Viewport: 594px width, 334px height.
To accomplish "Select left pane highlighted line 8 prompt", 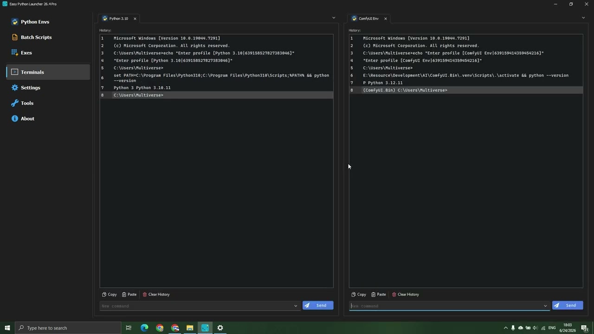I will point(216,95).
